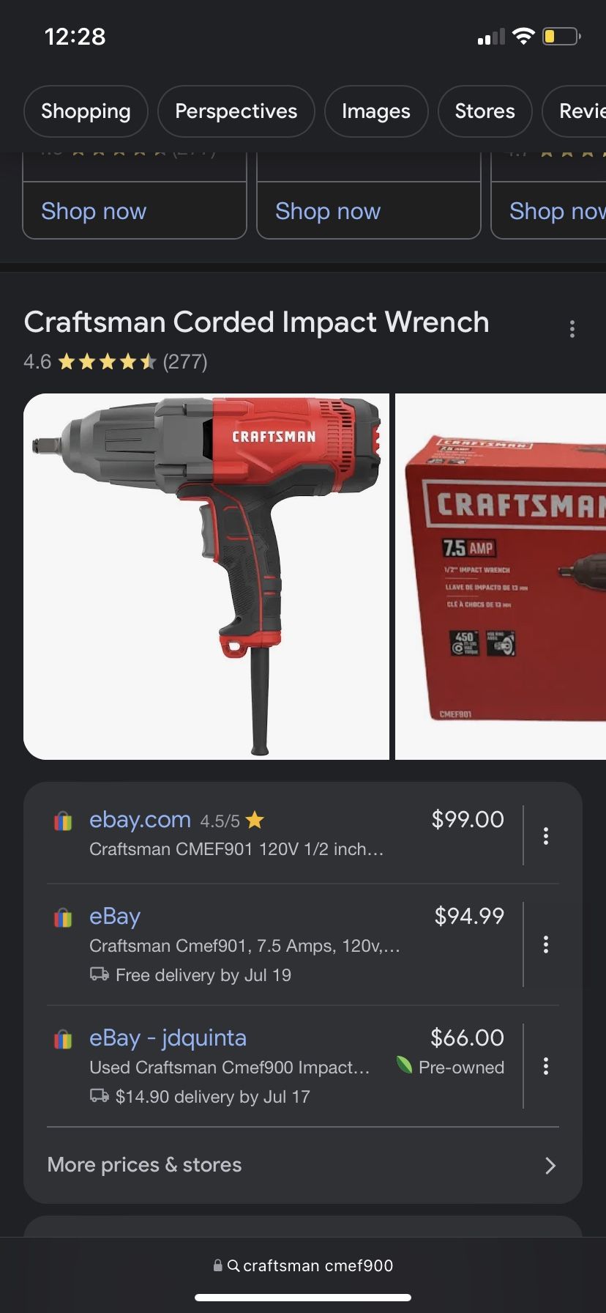The width and height of the screenshot is (606, 1313).
Task: Open the eBay - jdquinta listing link
Action: tap(168, 1038)
